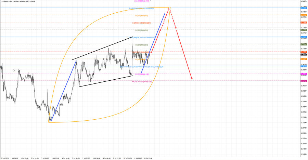Click the 1.35980 price scale value

pyautogui.click(x=304, y=102)
